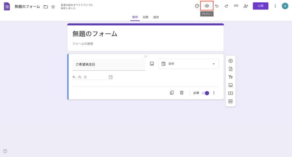
Task: Redo the last change
Action: pos(226,6)
